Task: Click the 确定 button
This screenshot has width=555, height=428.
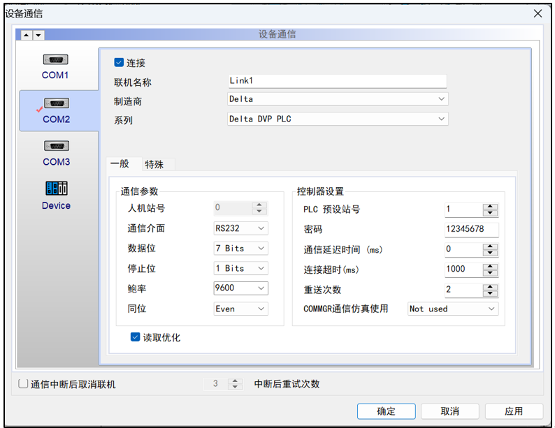Action: tap(386, 411)
